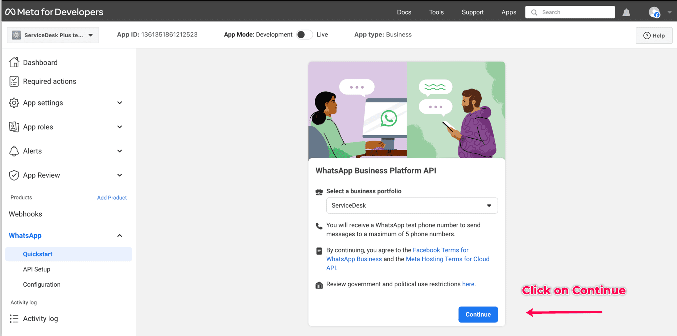Viewport: 677px width, 336px height.
Task: Open the Help button
Action: [654, 35]
